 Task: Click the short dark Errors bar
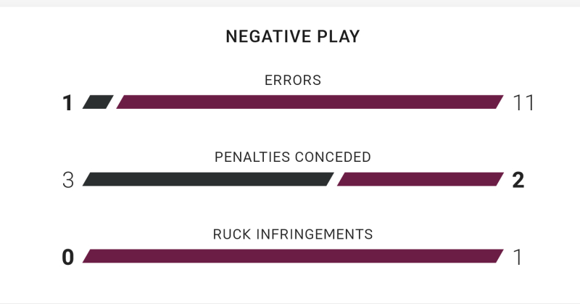coord(98,102)
